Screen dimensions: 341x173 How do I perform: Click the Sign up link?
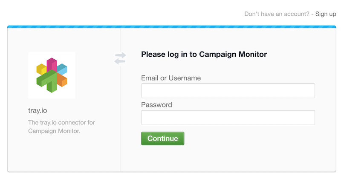point(326,14)
